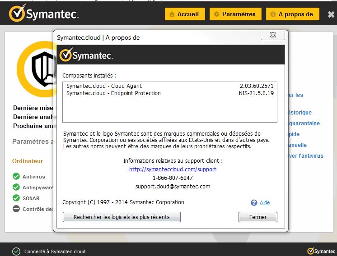Click the gear icon on Paramètres

point(216,14)
